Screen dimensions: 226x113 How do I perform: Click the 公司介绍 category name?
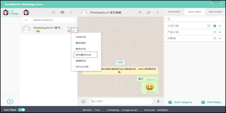173,26
